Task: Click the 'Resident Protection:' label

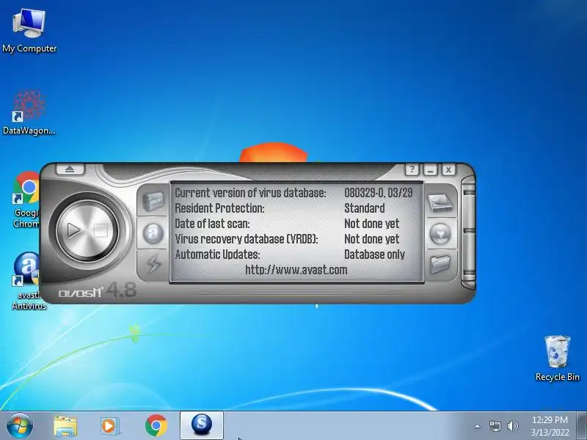Action: click(x=219, y=208)
